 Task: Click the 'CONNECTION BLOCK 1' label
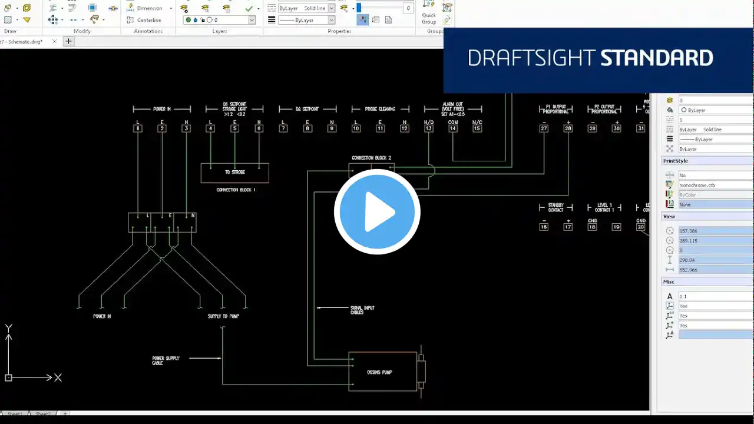(x=236, y=190)
